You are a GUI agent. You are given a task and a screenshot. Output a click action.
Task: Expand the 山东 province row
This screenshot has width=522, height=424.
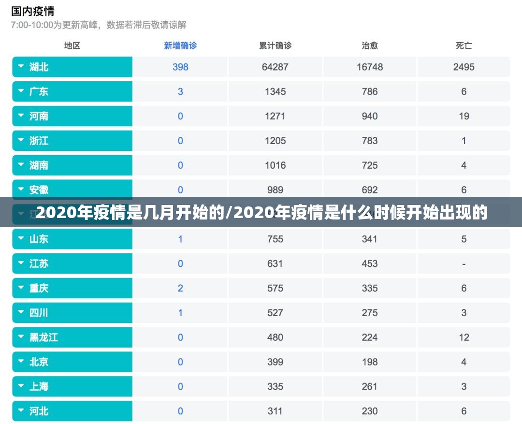(21, 239)
